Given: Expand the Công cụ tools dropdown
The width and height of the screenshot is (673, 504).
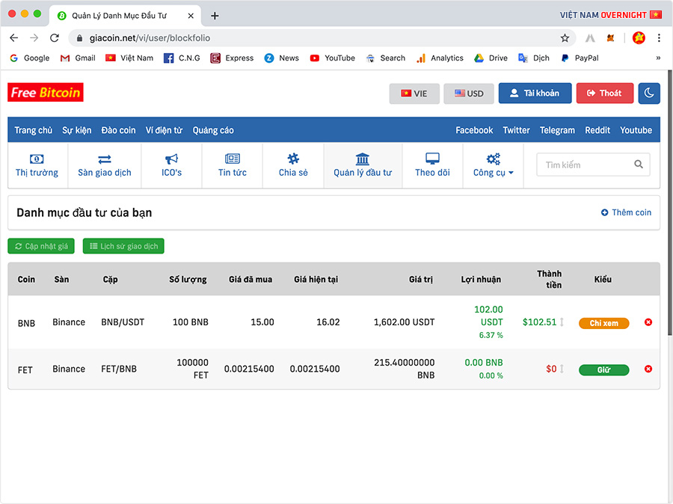Looking at the screenshot, I should pos(493,165).
